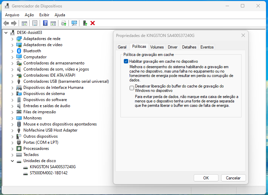Open the Ação menu
268x195 pixels.
(x=29, y=15)
